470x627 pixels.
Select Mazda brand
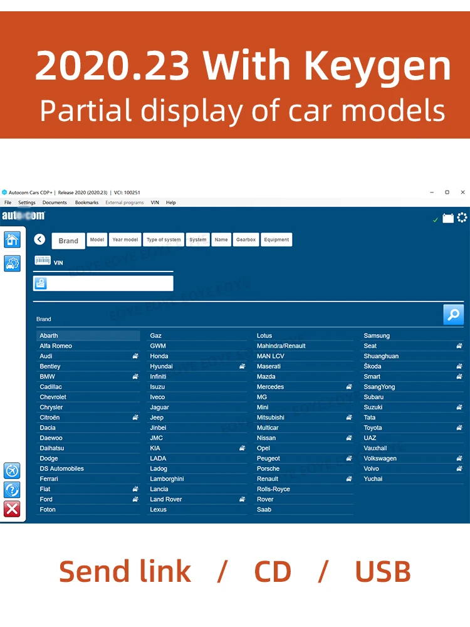coord(304,376)
